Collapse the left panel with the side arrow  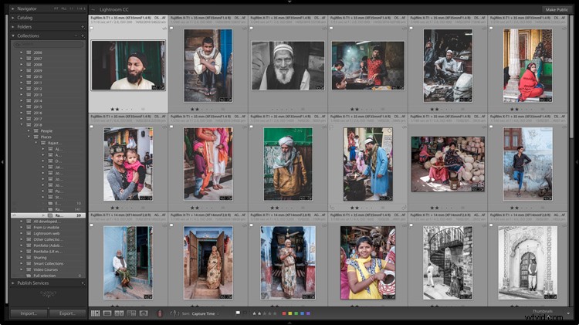point(2,162)
